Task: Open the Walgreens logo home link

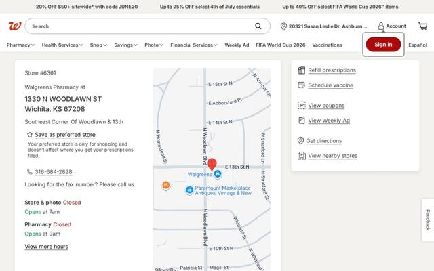Action: click(15, 26)
